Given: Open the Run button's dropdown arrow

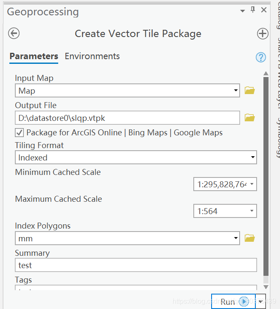Looking at the screenshot, I should pos(261,300).
